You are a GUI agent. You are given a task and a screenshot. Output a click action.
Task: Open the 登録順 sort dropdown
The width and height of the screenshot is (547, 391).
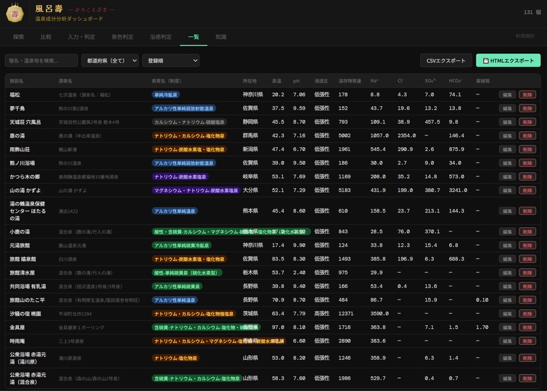point(171,61)
